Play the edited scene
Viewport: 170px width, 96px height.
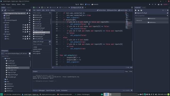point(159,5)
